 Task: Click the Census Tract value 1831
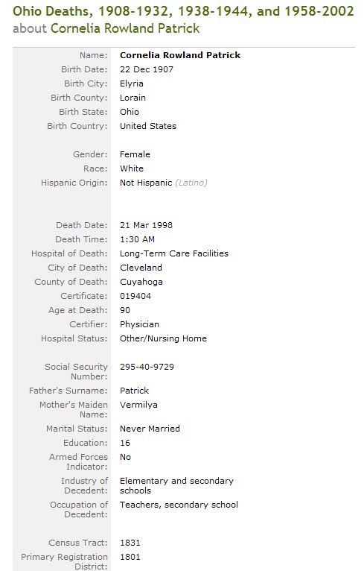(130, 543)
